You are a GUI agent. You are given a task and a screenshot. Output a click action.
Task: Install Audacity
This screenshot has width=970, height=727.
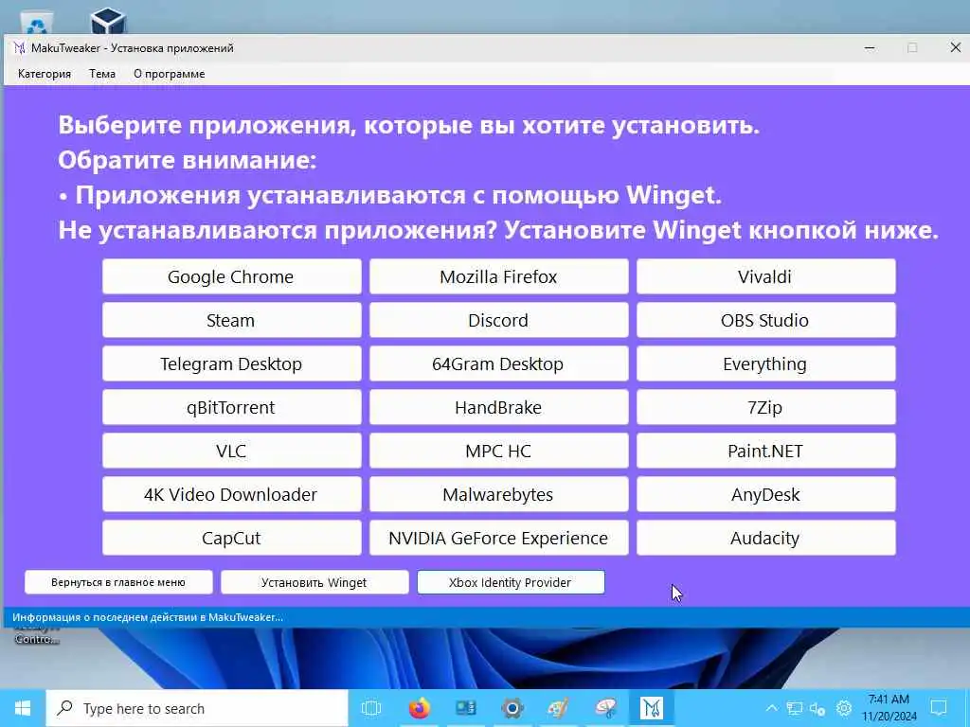765,538
